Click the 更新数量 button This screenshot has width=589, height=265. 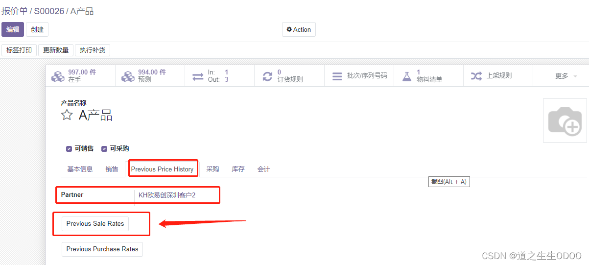pos(56,50)
